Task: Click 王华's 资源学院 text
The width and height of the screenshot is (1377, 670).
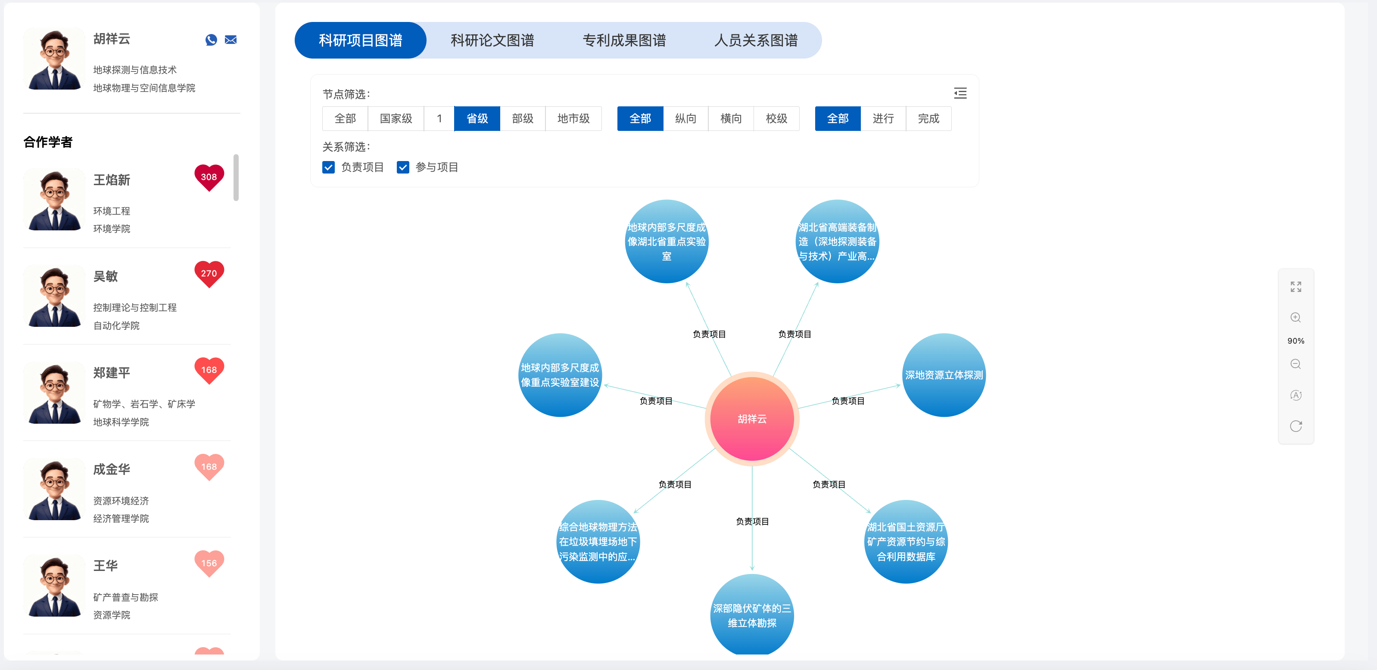Action: click(112, 615)
